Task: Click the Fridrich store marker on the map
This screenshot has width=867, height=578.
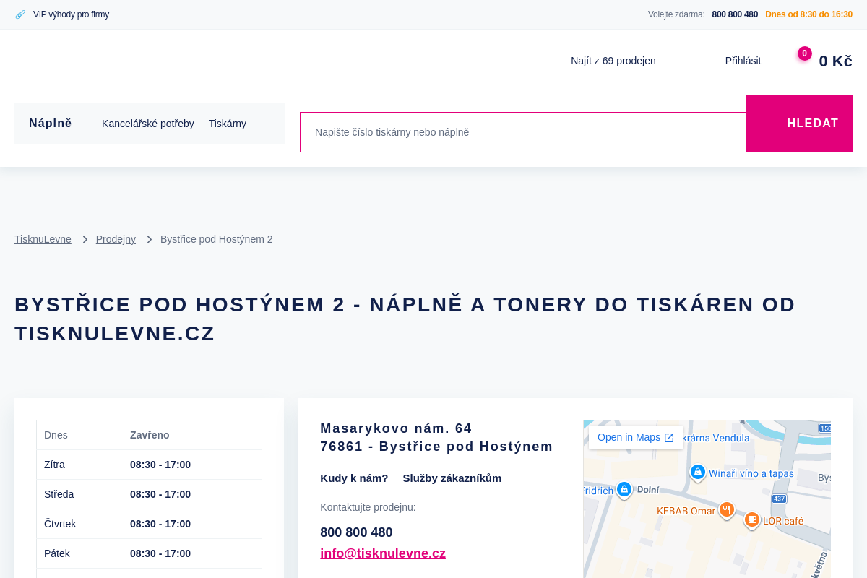Action: [624, 489]
